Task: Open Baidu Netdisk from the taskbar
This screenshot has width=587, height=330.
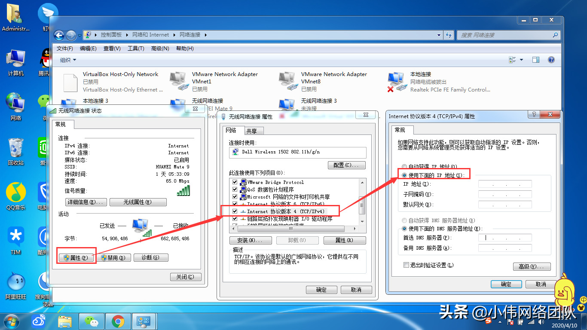Action: 40,321
